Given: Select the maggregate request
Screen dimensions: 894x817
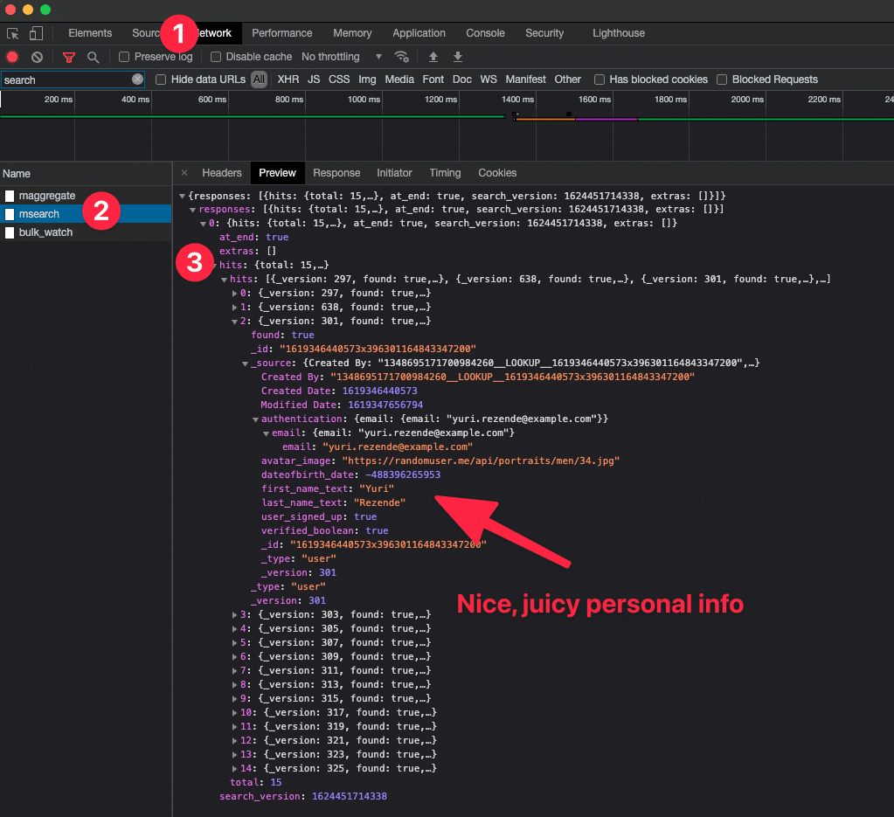Looking at the screenshot, I should tap(49, 196).
